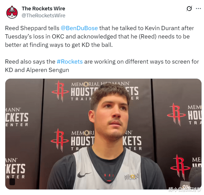204x195 pixels.
Task: Click the Rockets R logo at right middle
Action: (x=176, y=114)
